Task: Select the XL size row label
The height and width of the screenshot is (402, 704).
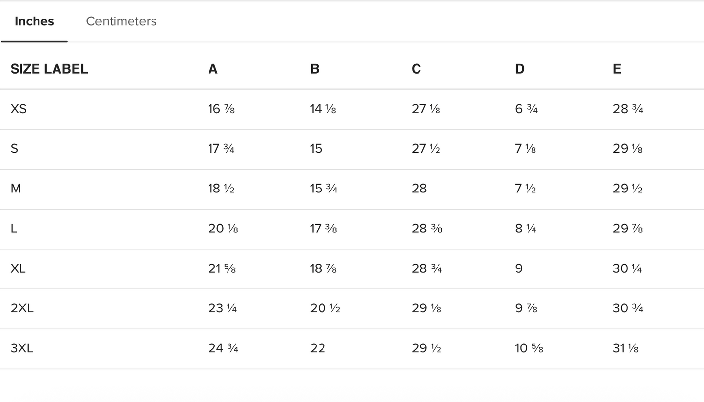Action: 18,268
